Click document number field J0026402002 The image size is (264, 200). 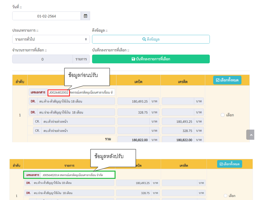click(x=59, y=92)
